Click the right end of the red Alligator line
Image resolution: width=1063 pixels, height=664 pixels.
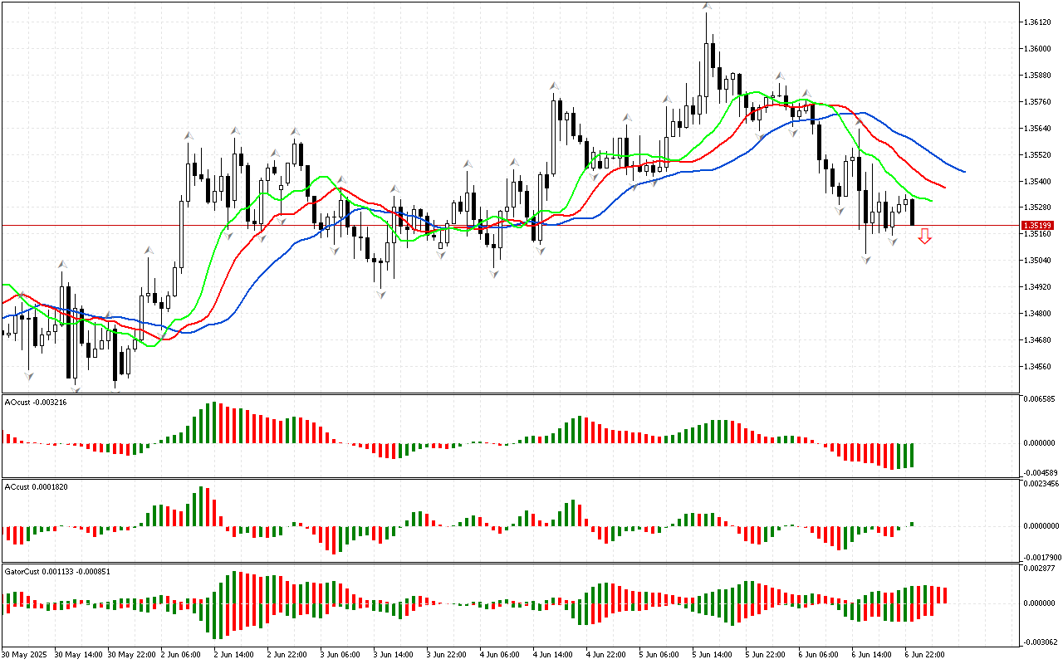943,187
